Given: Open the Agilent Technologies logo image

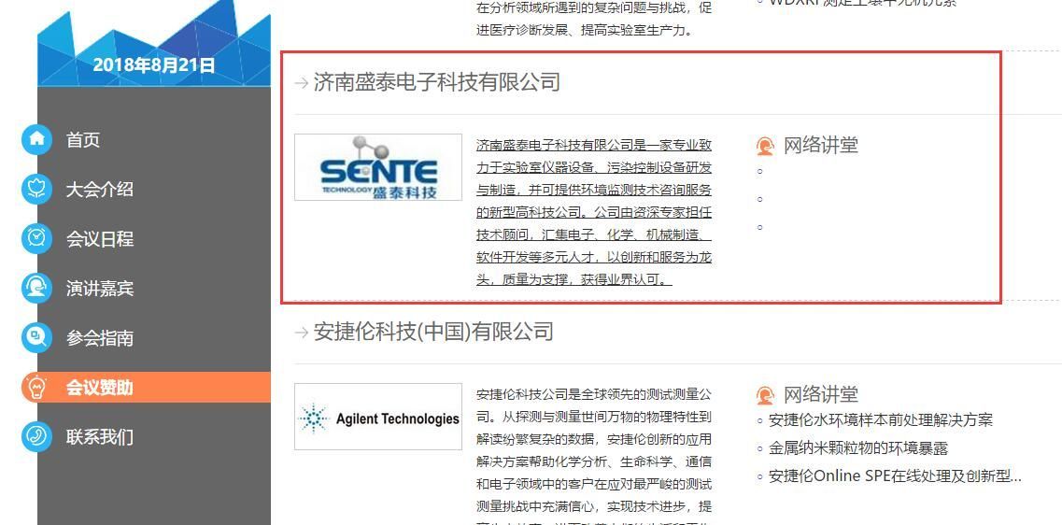Looking at the screenshot, I should (378, 417).
